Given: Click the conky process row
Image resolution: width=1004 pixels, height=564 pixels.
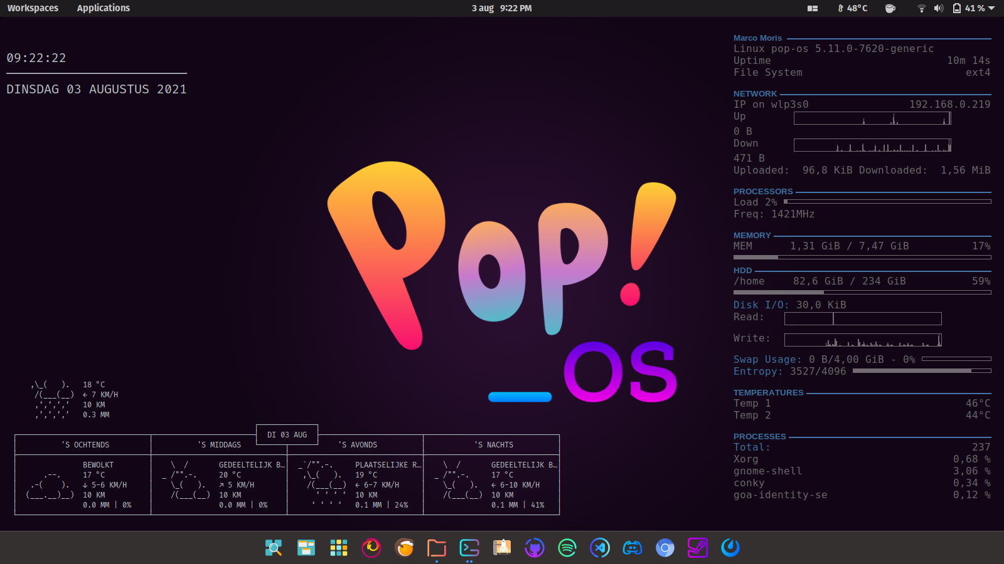Looking at the screenshot, I should coord(862,483).
